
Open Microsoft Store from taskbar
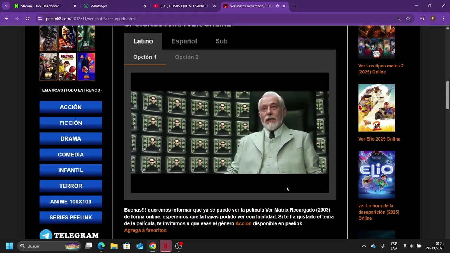[127, 246]
